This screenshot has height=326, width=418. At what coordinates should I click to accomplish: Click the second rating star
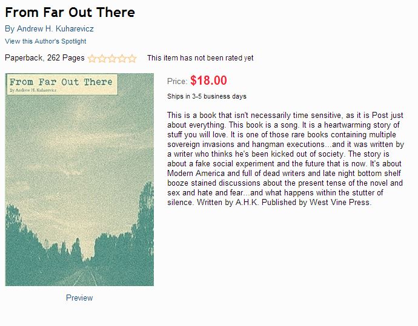coord(102,59)
